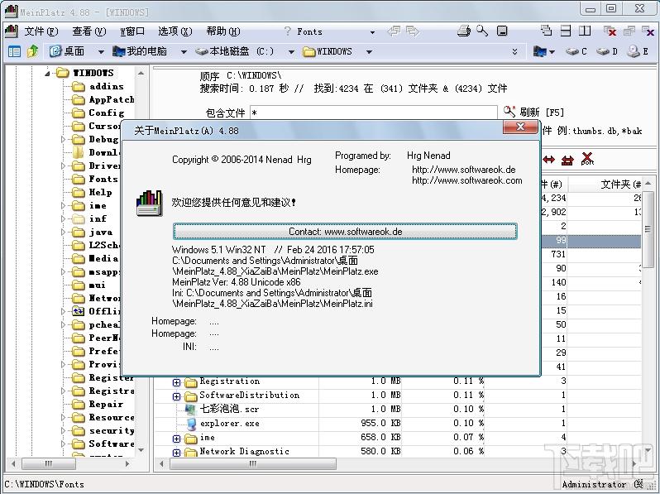Screen dimensions: 660x494
Task: Select the Fonts folder in the tree
Action: [x=103, y=180]
